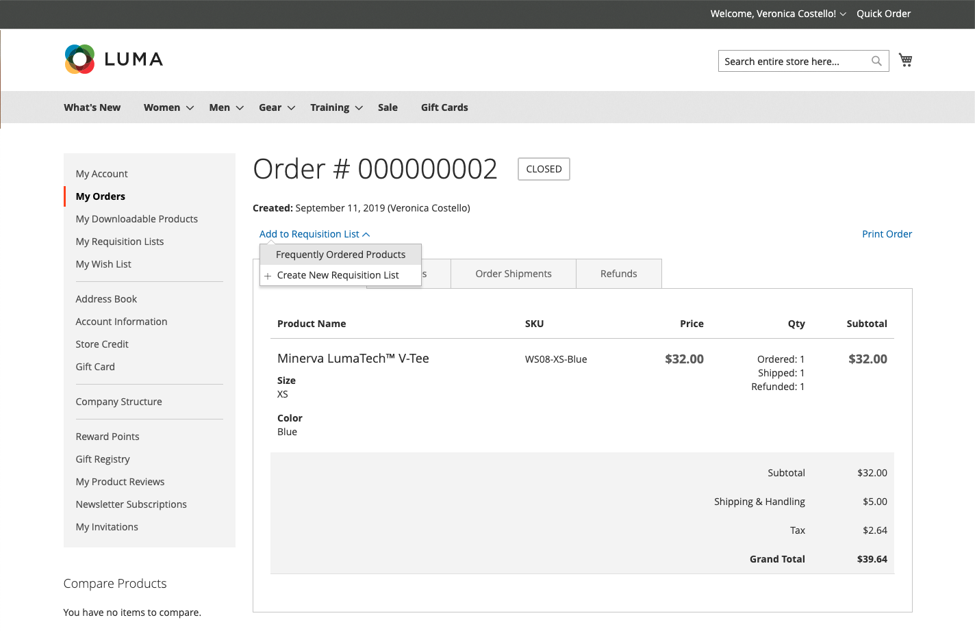Open Store Credit page
The image size is (975, 633).
coord(102,344)
